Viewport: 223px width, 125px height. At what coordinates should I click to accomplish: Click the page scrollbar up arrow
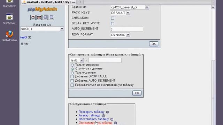click(x=213, y=7)
